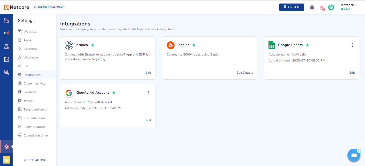Open the campaigns megaphone icon in the left rail
Image resolution: width=365 pixels, height=166 pixels.
6,33
